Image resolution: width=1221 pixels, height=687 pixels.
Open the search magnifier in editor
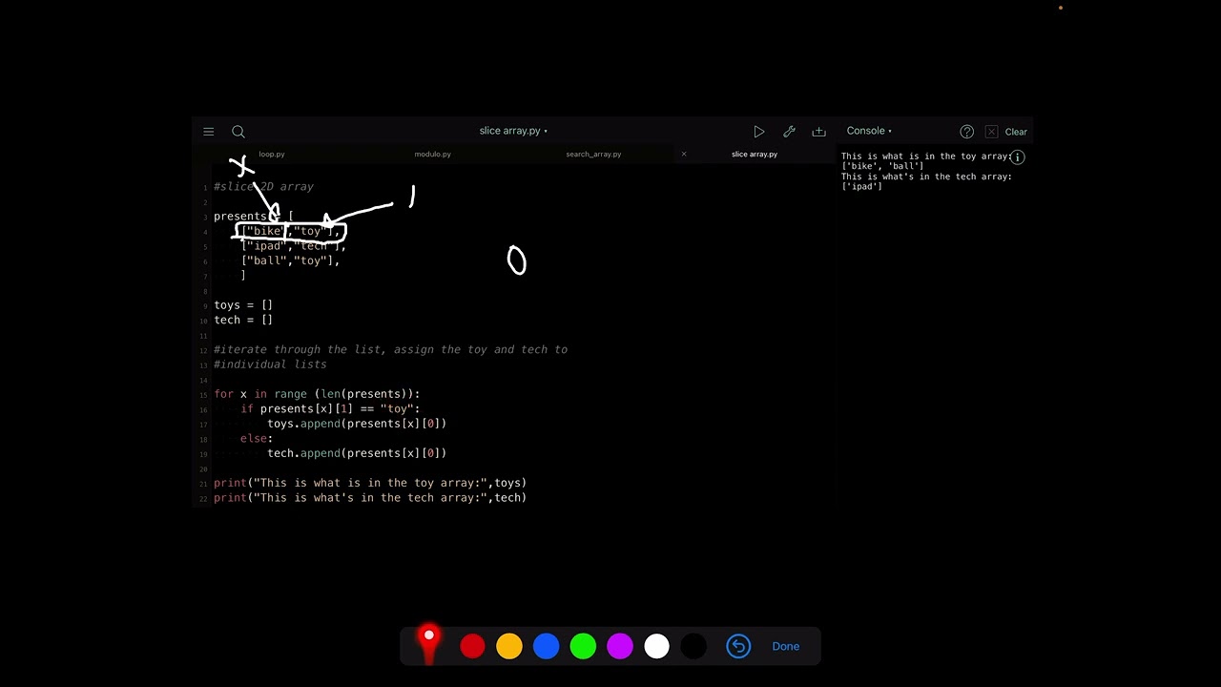click(238, 132)
